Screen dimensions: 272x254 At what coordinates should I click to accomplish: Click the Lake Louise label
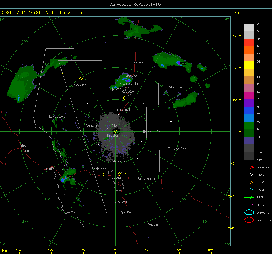point(23,148)
